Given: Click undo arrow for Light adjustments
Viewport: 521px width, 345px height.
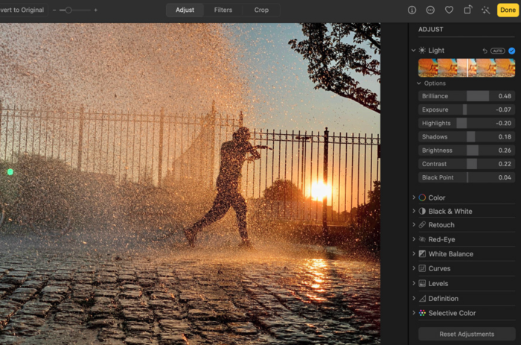Looking at the screenshot, I should pyautogui.click(x=485, y=51).
